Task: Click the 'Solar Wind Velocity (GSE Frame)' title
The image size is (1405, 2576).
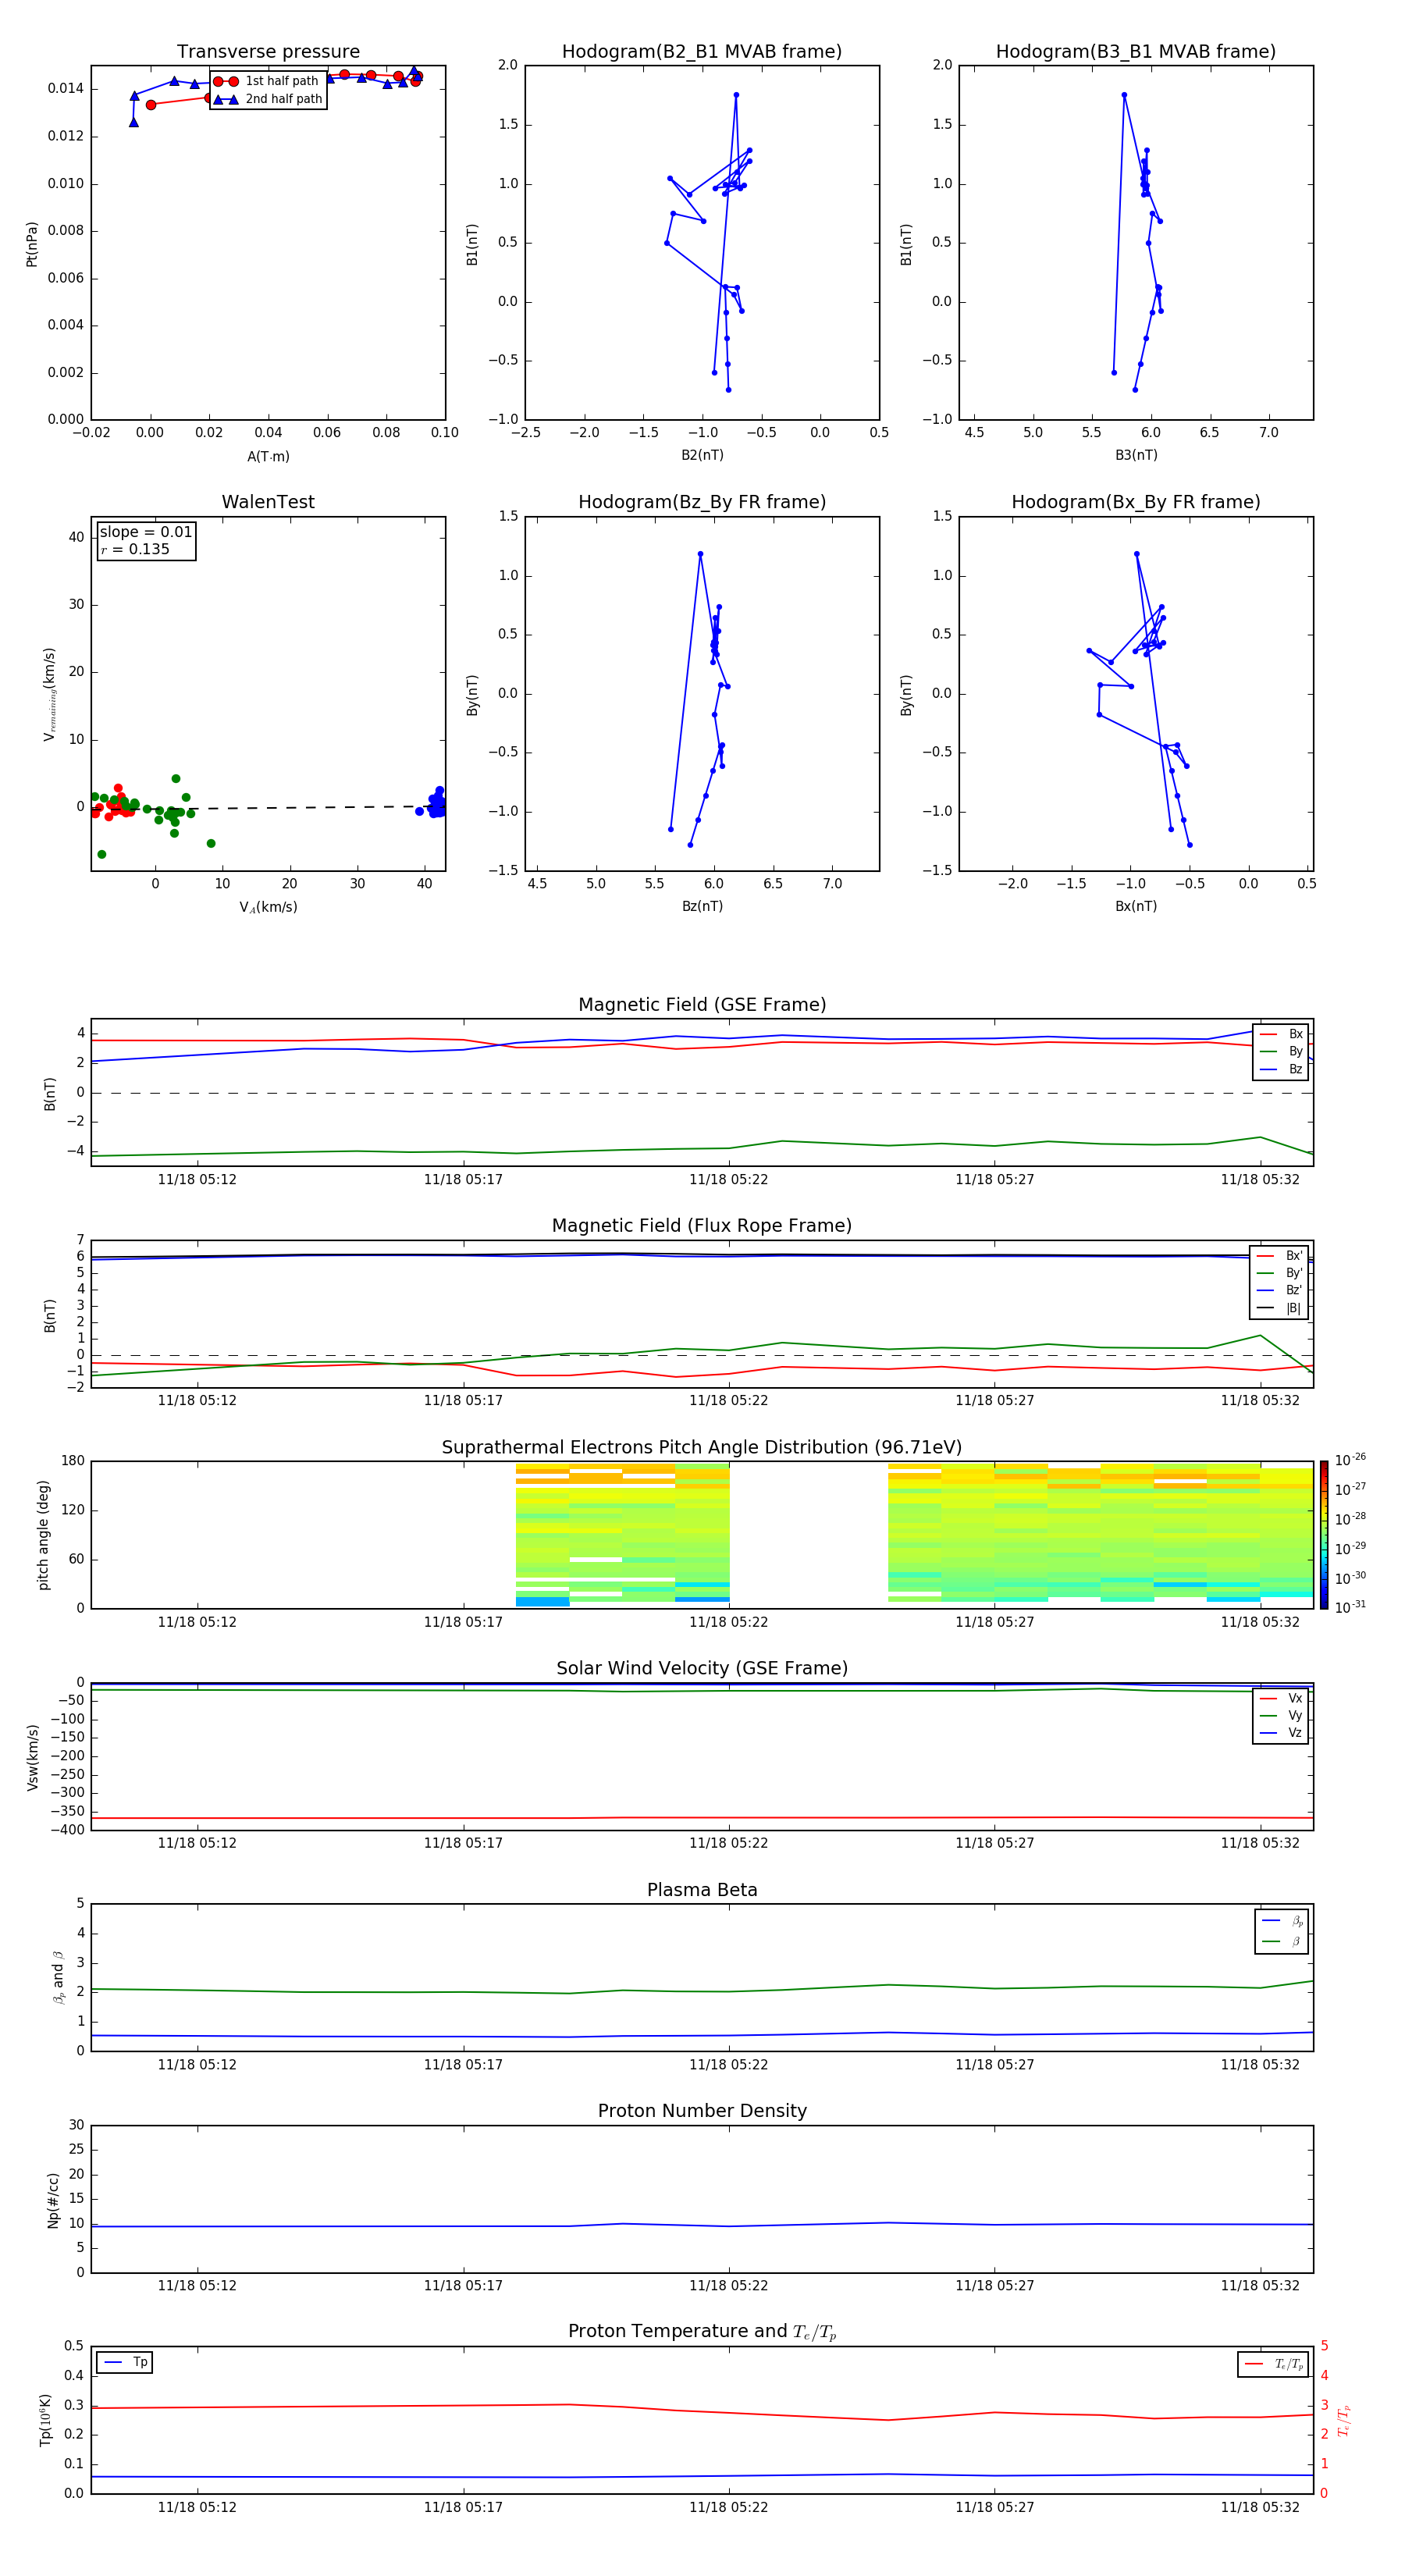Action: click(x=702, y=1669)
